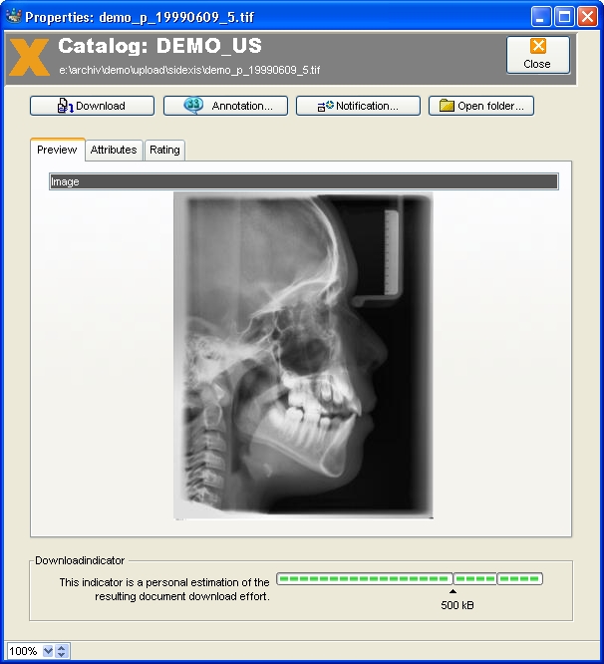This screenshot has height=664, width=604.
Task: Switch to the Rating tab
Action: pos(164,150)
